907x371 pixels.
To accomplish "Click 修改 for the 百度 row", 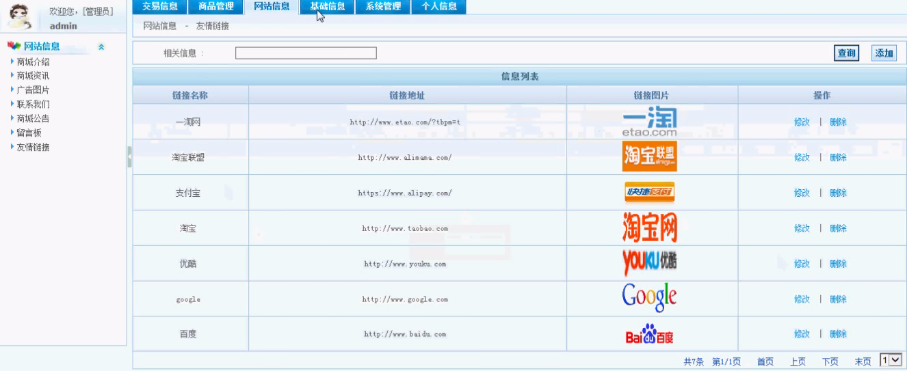I will coord(802,334).
